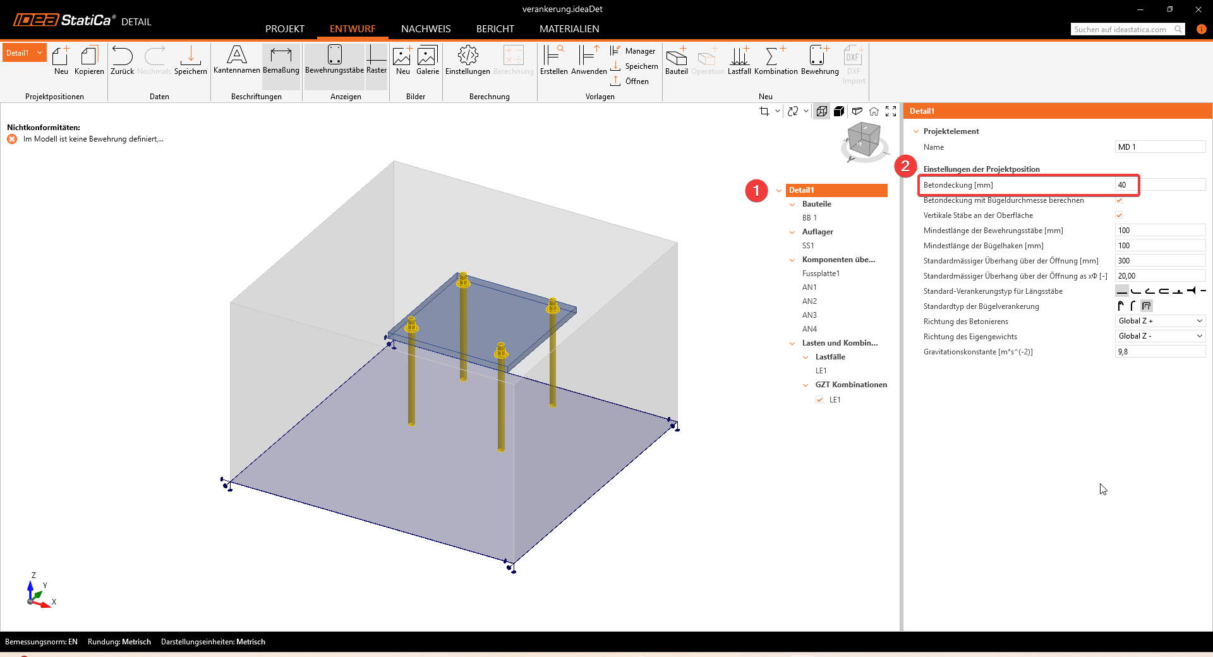
Task: Switch to the NACHWEIS tab
Action: click(x=426, y=29)
